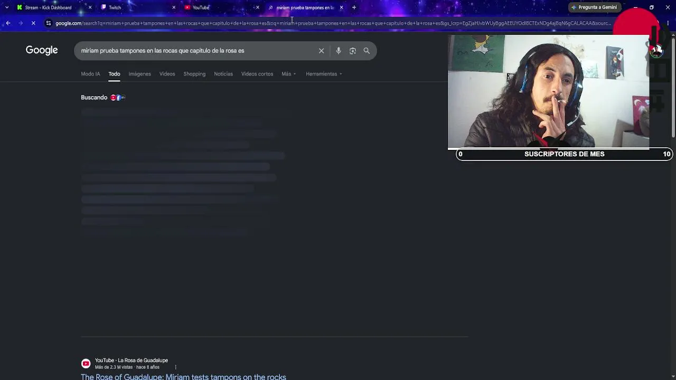Close the Twitch tab
This screenshot has height=380, width=676.
pyautogui.click(x=174, y=7)
